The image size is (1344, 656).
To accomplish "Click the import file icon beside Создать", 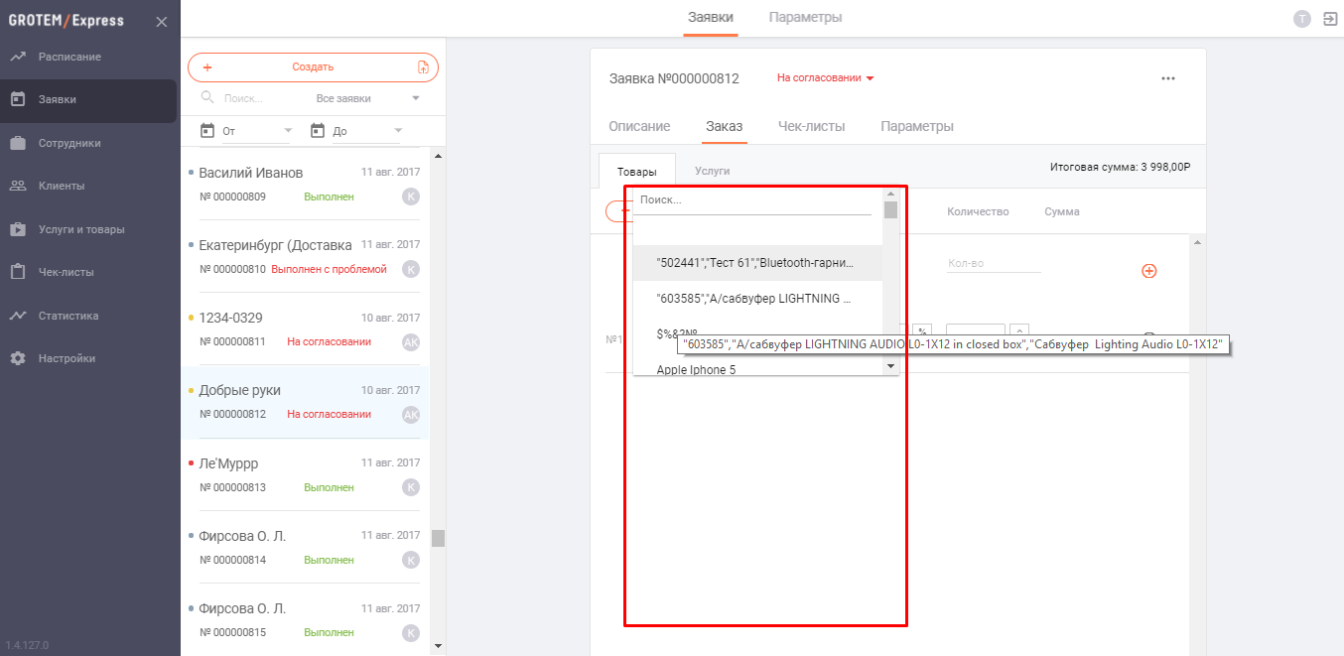I will tap(423, 67).
